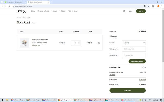Open the Scents menu
Screen dimensions: 164x102
pyautogui.click(x=55, y=11)
